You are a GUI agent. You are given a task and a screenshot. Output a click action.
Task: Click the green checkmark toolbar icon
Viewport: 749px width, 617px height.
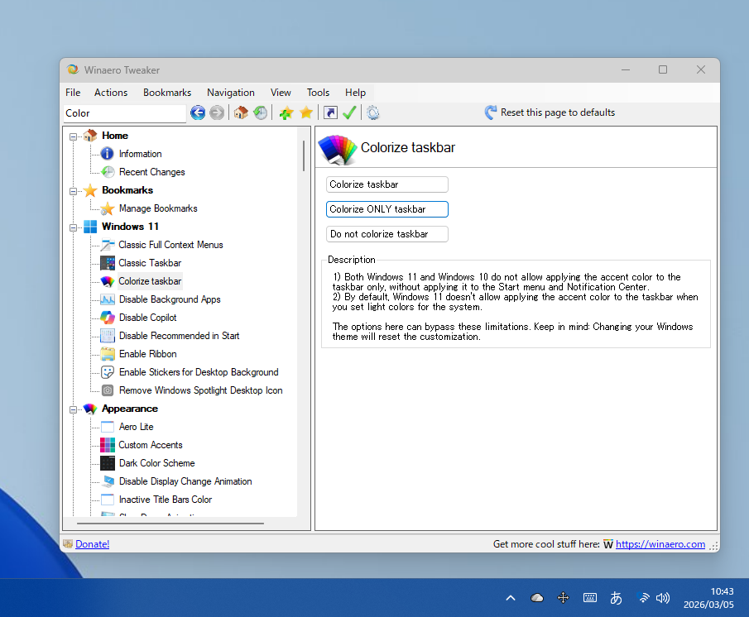click(349, 112)
